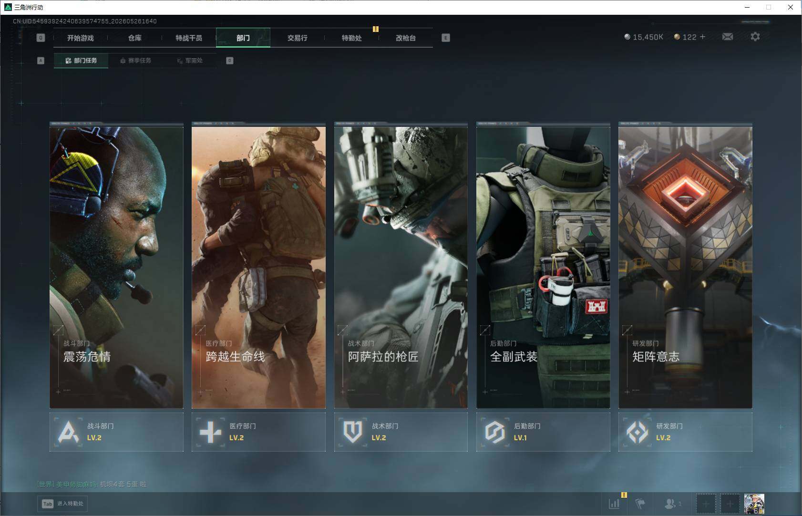Close the 三角洲行动 window
Image resolution: width=802 pixels, height=516 pixels.
[791, 7]
